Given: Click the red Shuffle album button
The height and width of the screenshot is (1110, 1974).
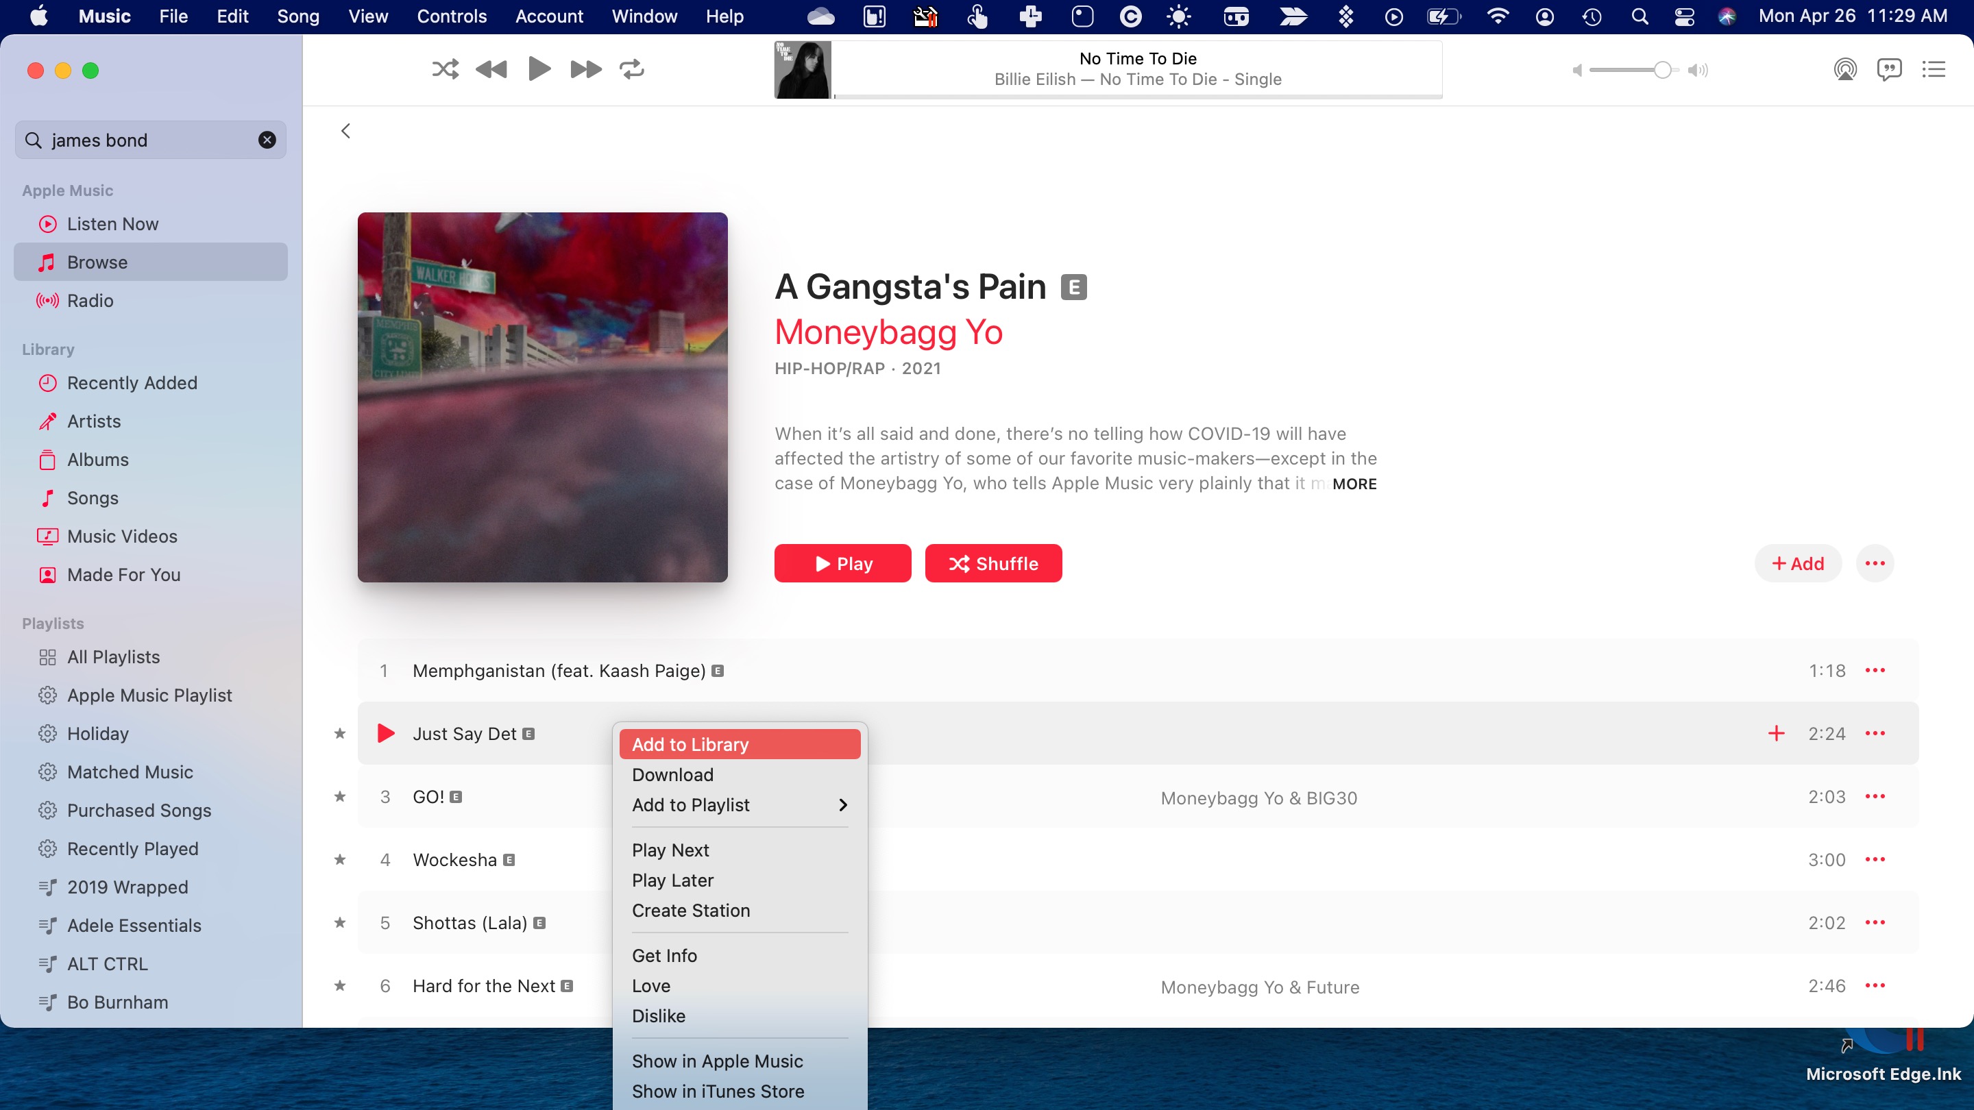Looking at the screenshot, I should pyautogui.click(x=993, y=564).
